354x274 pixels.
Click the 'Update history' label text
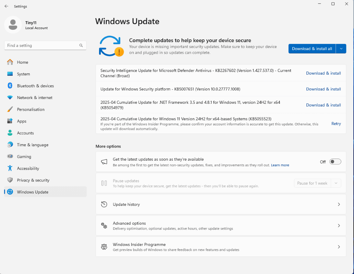point(126,204)
